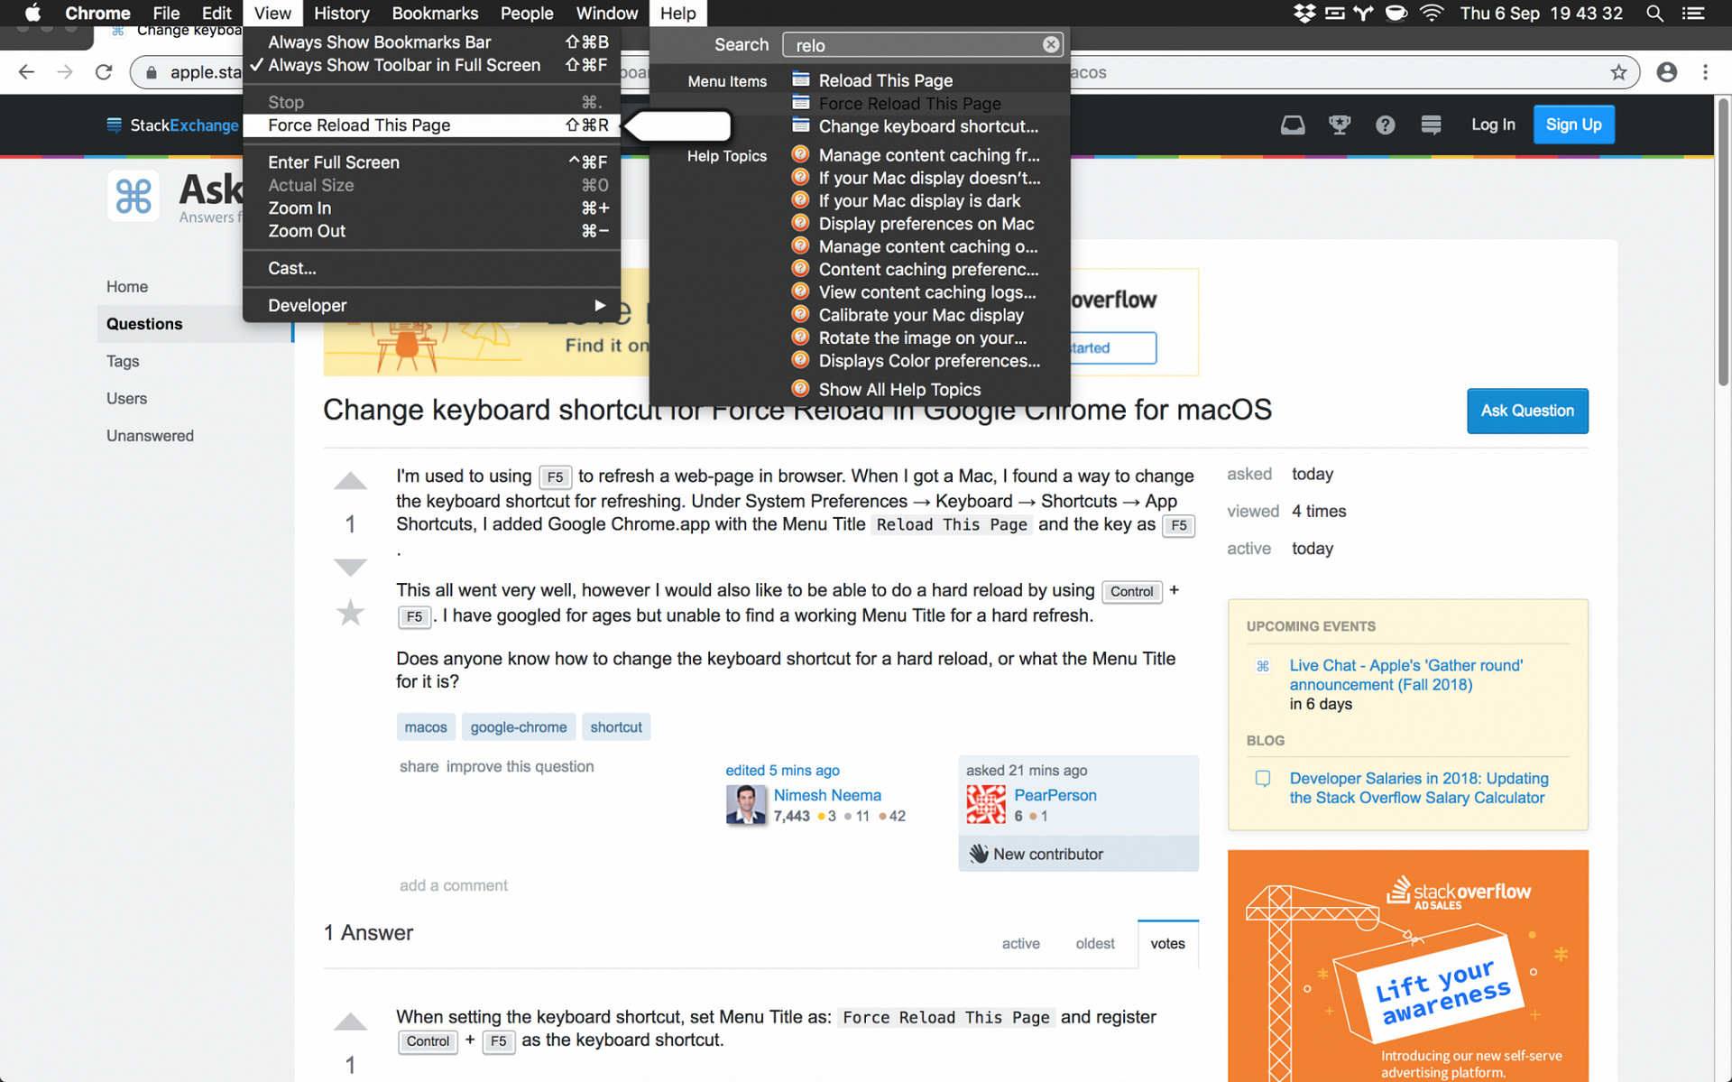The width and height of the screenshot is (1732, 1082).
Task: Click the upvote arrow on the answer
Action: coord(350,1023)
